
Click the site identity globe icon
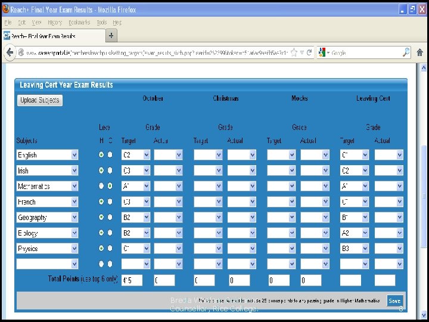[21, 52]
